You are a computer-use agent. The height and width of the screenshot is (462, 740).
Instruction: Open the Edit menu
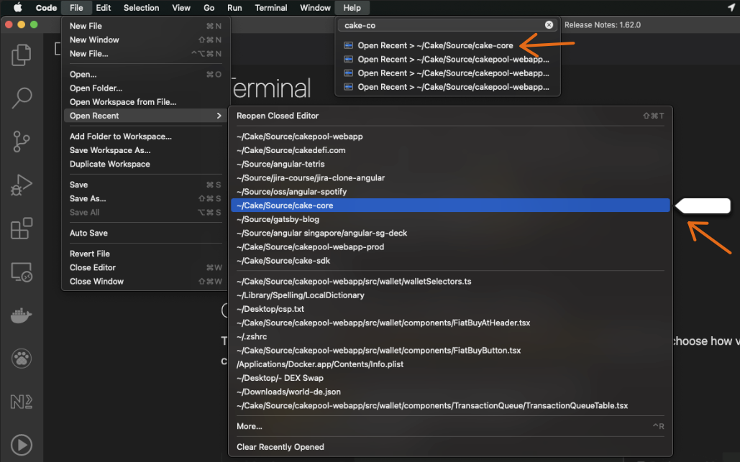pos(104,7)
